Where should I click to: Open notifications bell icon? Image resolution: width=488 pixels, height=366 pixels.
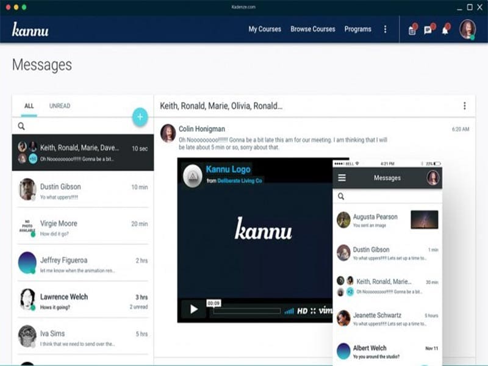[x=446, y=29]
